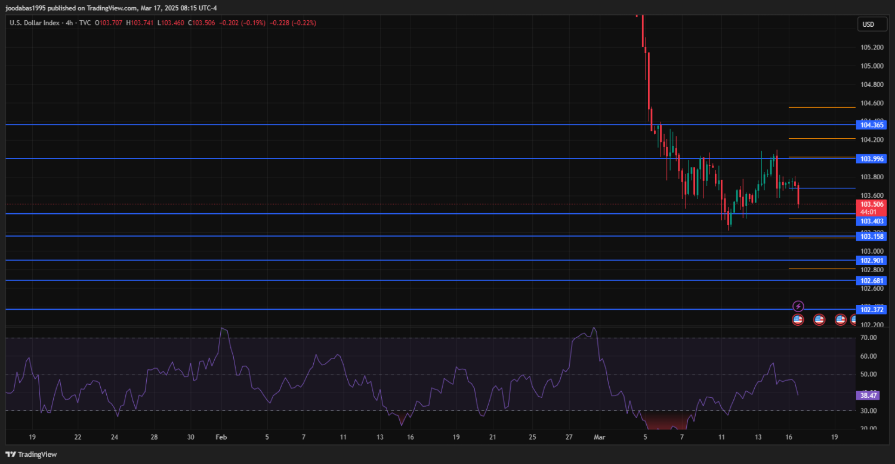Select the 103.996 horizontal line price label

coord(870,158)
